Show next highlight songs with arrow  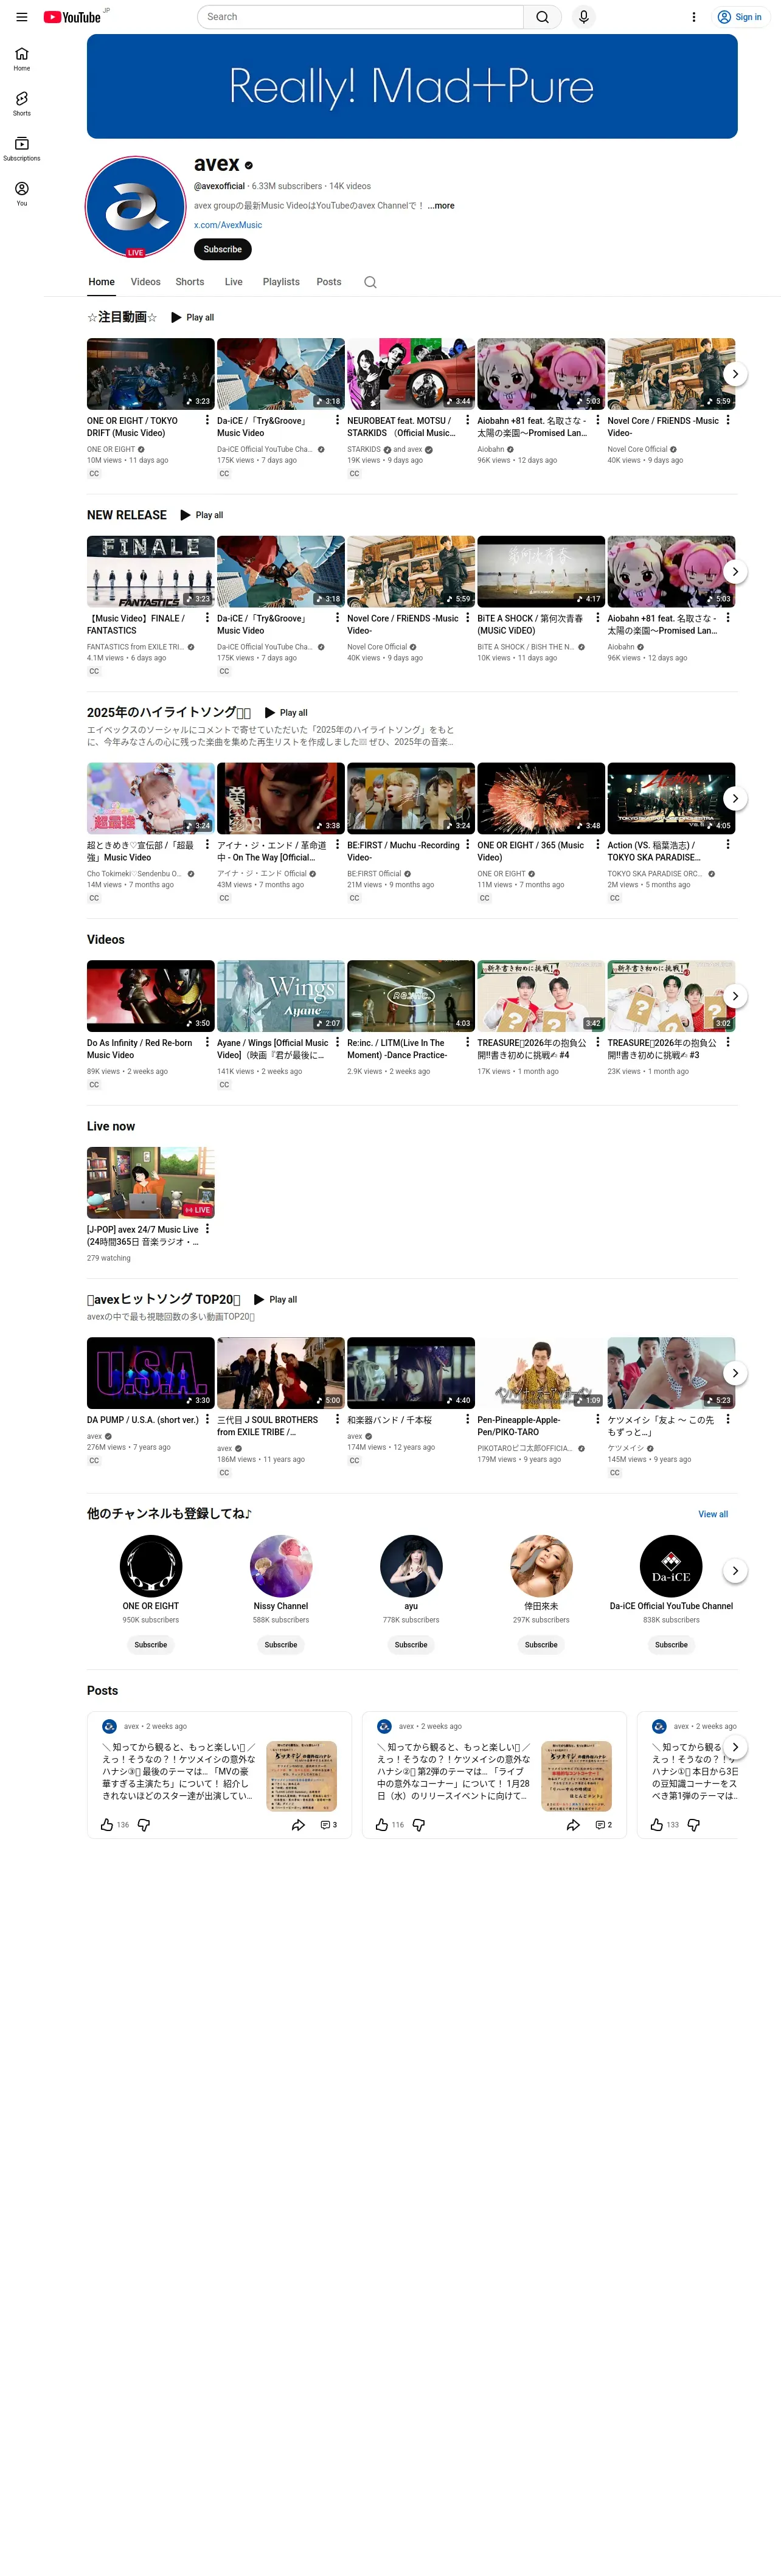[x=735, y=799]
